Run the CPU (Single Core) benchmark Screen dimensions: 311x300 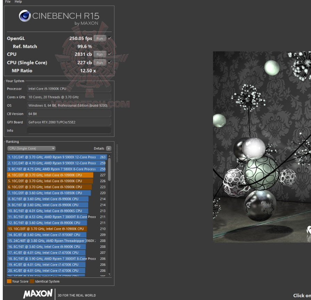(x=100, y=63)
